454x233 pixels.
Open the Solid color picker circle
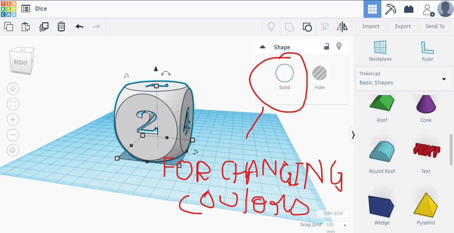284,73
